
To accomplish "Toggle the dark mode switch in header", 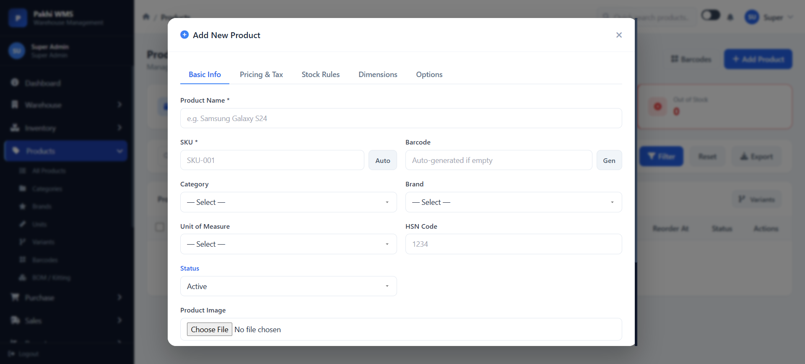I will tap(711, 15).
